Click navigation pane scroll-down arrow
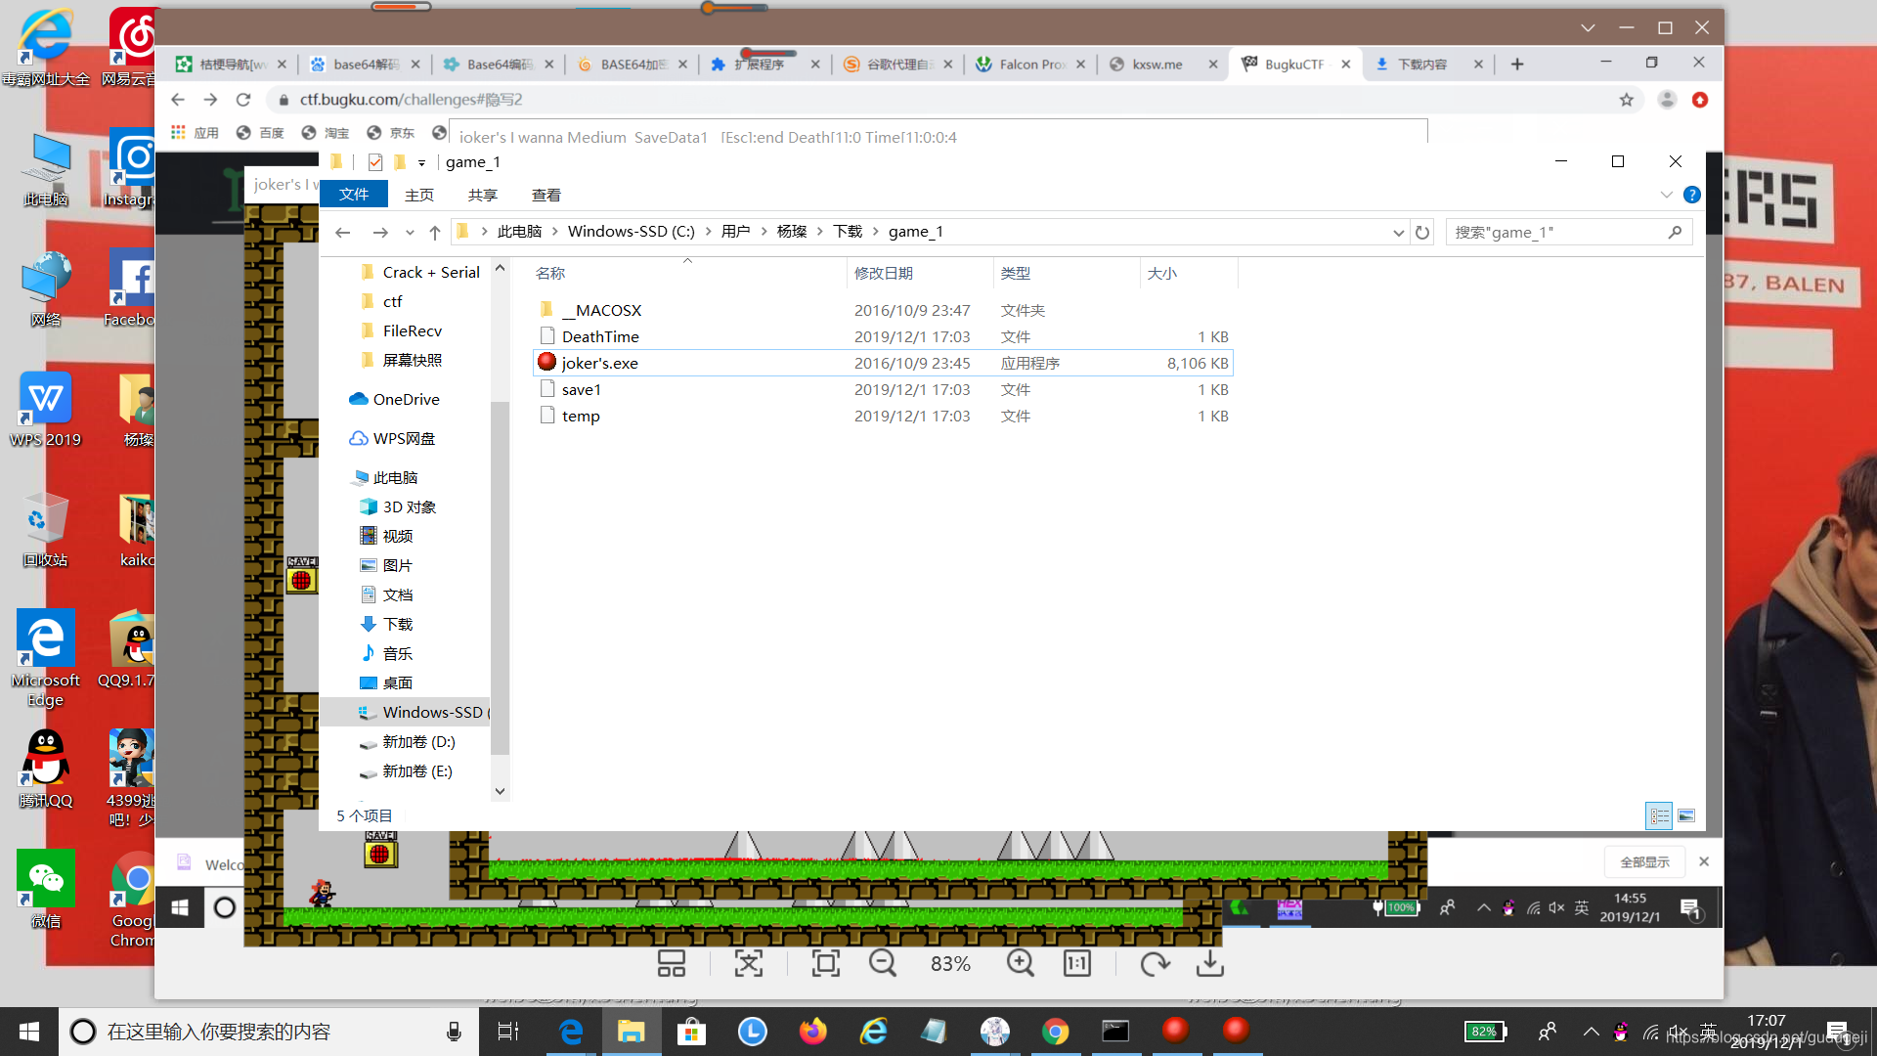Viewport: 1877px width, 1056px height. point(500,791)
